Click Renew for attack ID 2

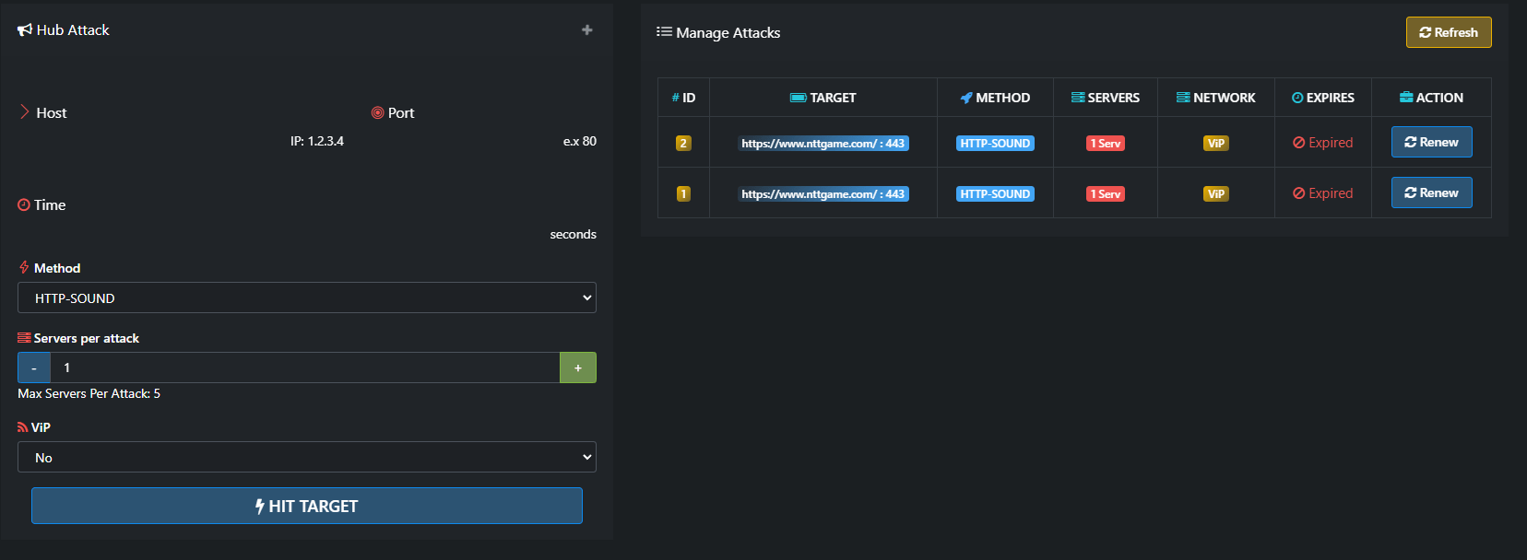1431,142
